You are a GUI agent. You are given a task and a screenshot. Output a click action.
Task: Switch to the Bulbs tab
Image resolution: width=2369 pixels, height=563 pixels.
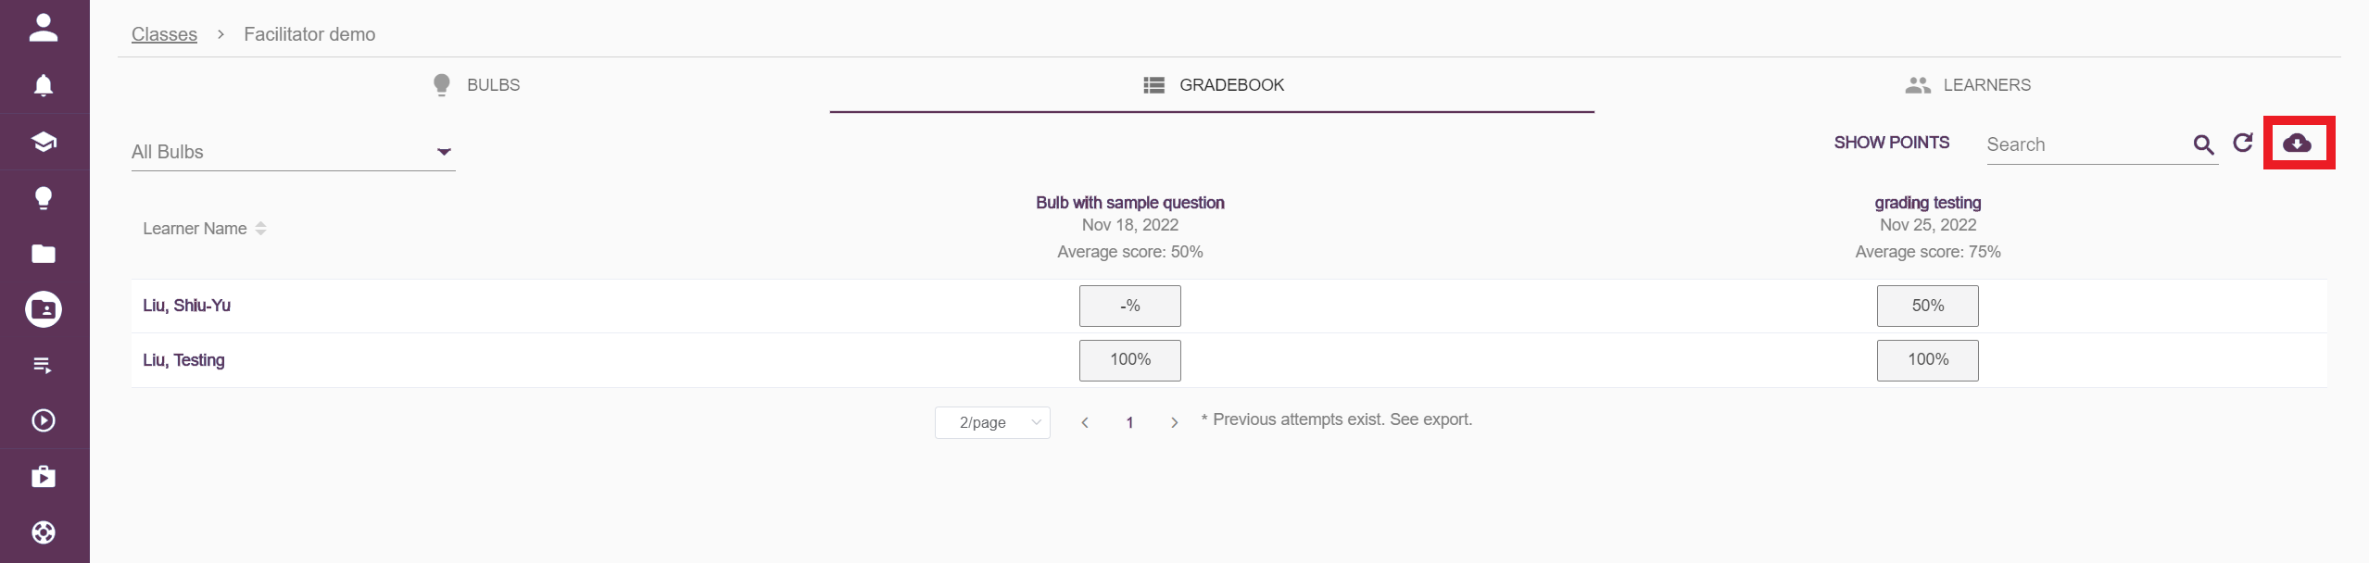click(477, 85)
